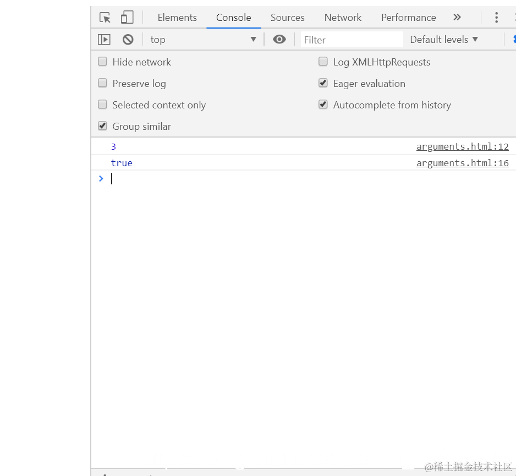The width and height of the screenshot is (516, 476).
Task: Uncheck the Group similar checkbox
Action: [x=103, y=126]
